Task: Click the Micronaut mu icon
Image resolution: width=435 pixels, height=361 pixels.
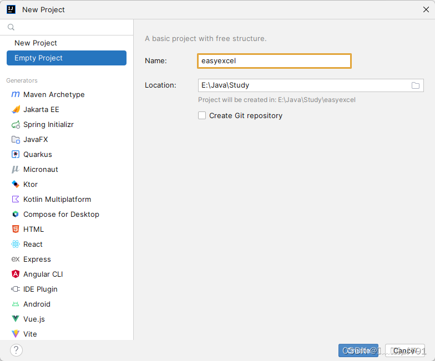Action: 16,170
